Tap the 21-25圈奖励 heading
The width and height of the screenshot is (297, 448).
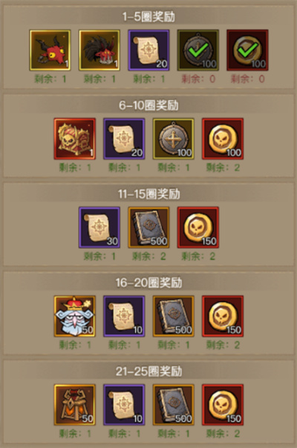point(148,372)
